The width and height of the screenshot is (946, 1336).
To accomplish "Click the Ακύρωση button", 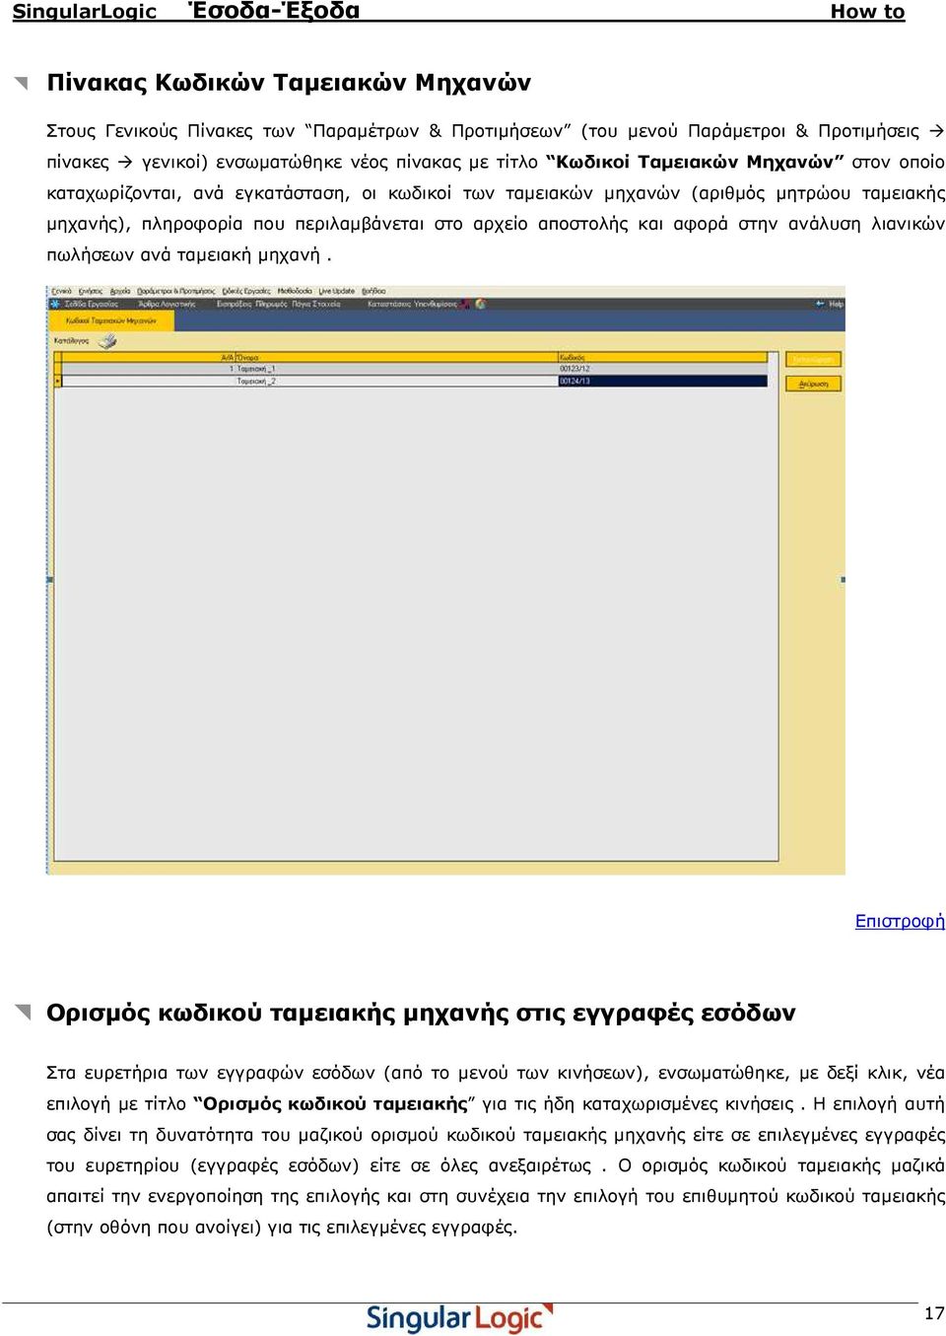I will coord(813,384).
